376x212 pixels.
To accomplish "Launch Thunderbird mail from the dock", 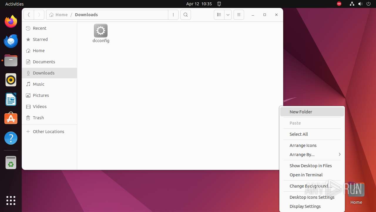I will (11, 41).
